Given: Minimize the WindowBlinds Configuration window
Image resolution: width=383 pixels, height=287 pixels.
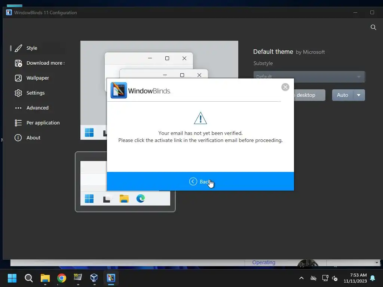Looking at the screenshot, I should 355,12.
